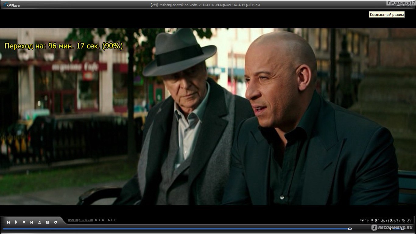The height and width of the screenshot is (234, 416).
Task: Click the normal speed arrow icon
Action: [x=100, y=220]
